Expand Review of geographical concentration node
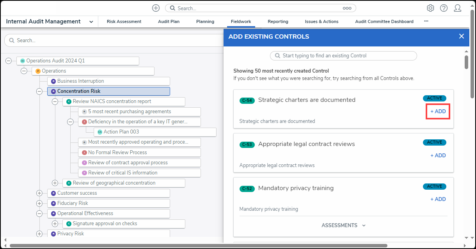The width and height of the screenshot is (476, 249). 55,183
